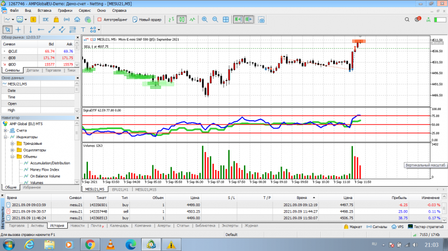Viewport: 448px width, 251px height.
Task: Switch to the MESU21,M15 chart tab
Action: point(146,190)
